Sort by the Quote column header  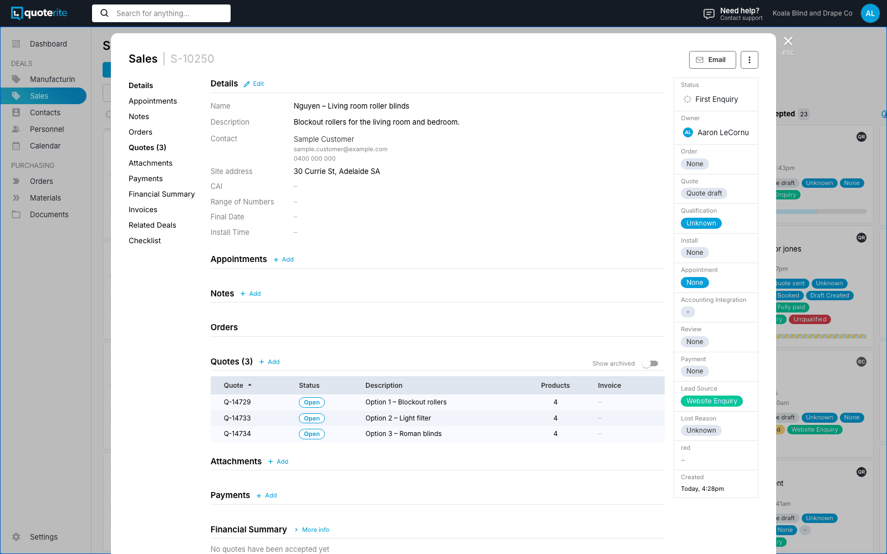tap(237, 386)
